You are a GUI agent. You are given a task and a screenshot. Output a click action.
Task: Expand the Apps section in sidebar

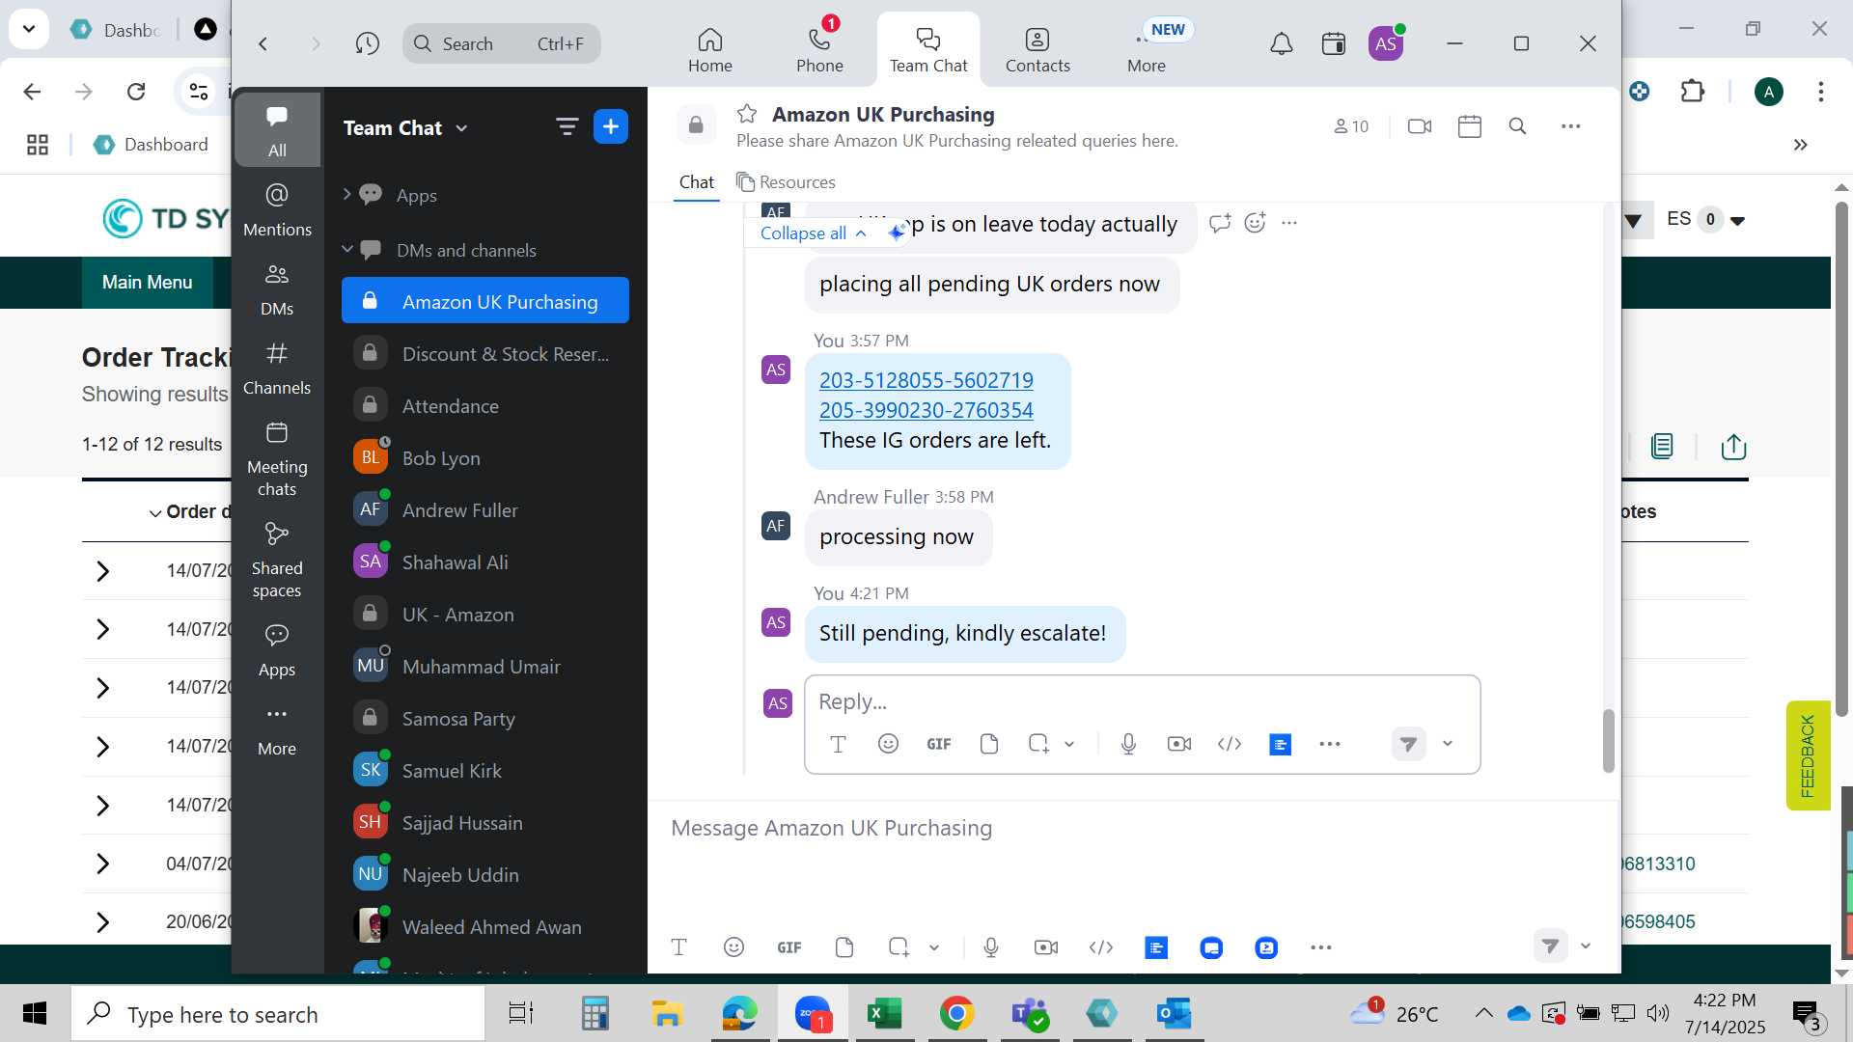[346, 195]
